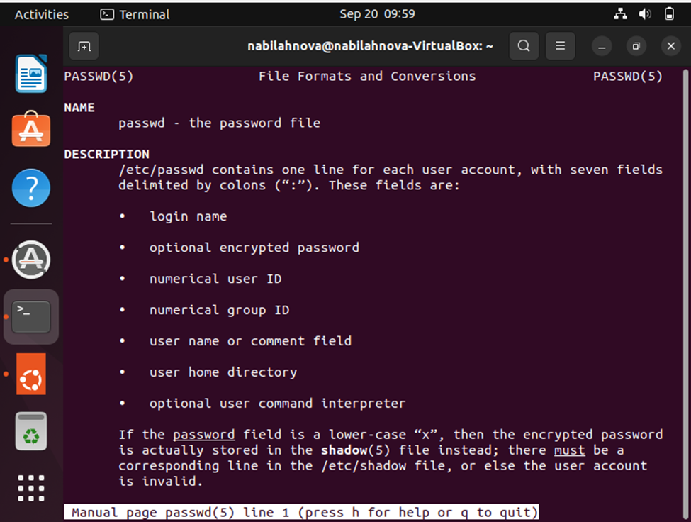Open the clock and calendar panel
Viewport: 691px width, 522px height.
click(377, 14)
